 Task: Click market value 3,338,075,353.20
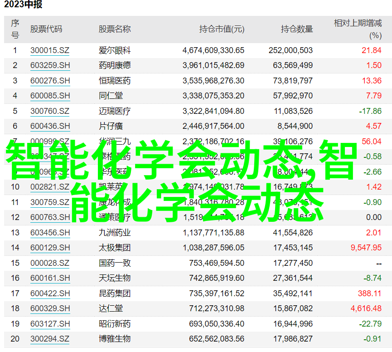pyautogui.click(x=213, y=96)
